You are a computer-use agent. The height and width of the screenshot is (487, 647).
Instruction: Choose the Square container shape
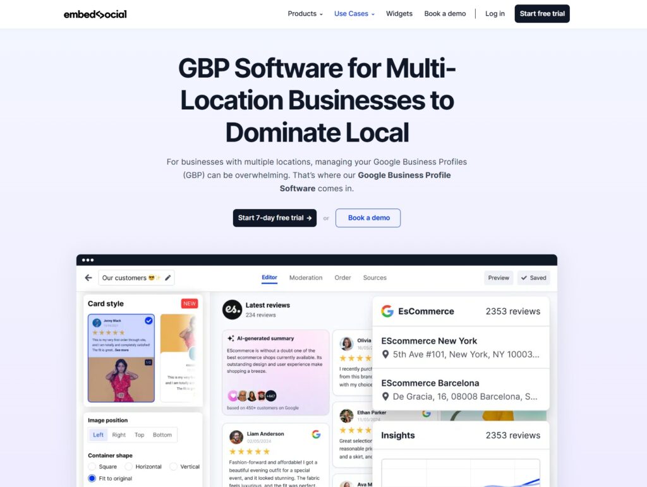click(92, 466)
